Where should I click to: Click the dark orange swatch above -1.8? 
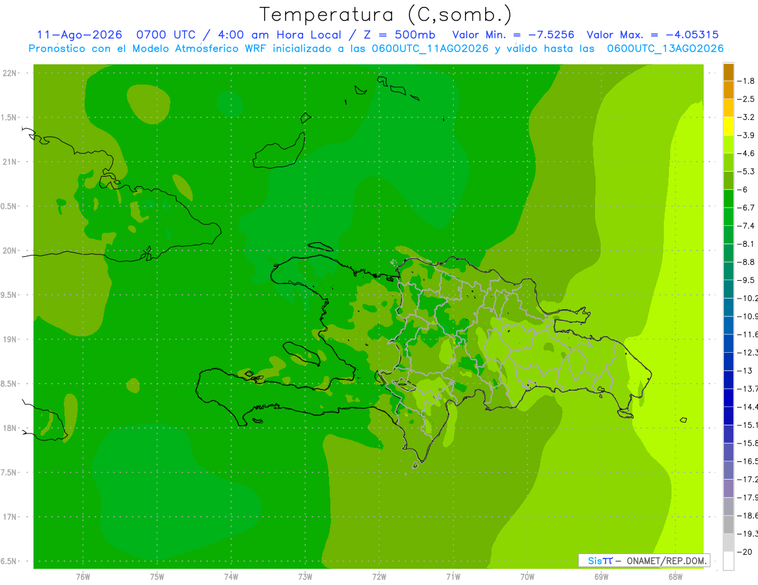pyautogui.click(x=728, y=72)
